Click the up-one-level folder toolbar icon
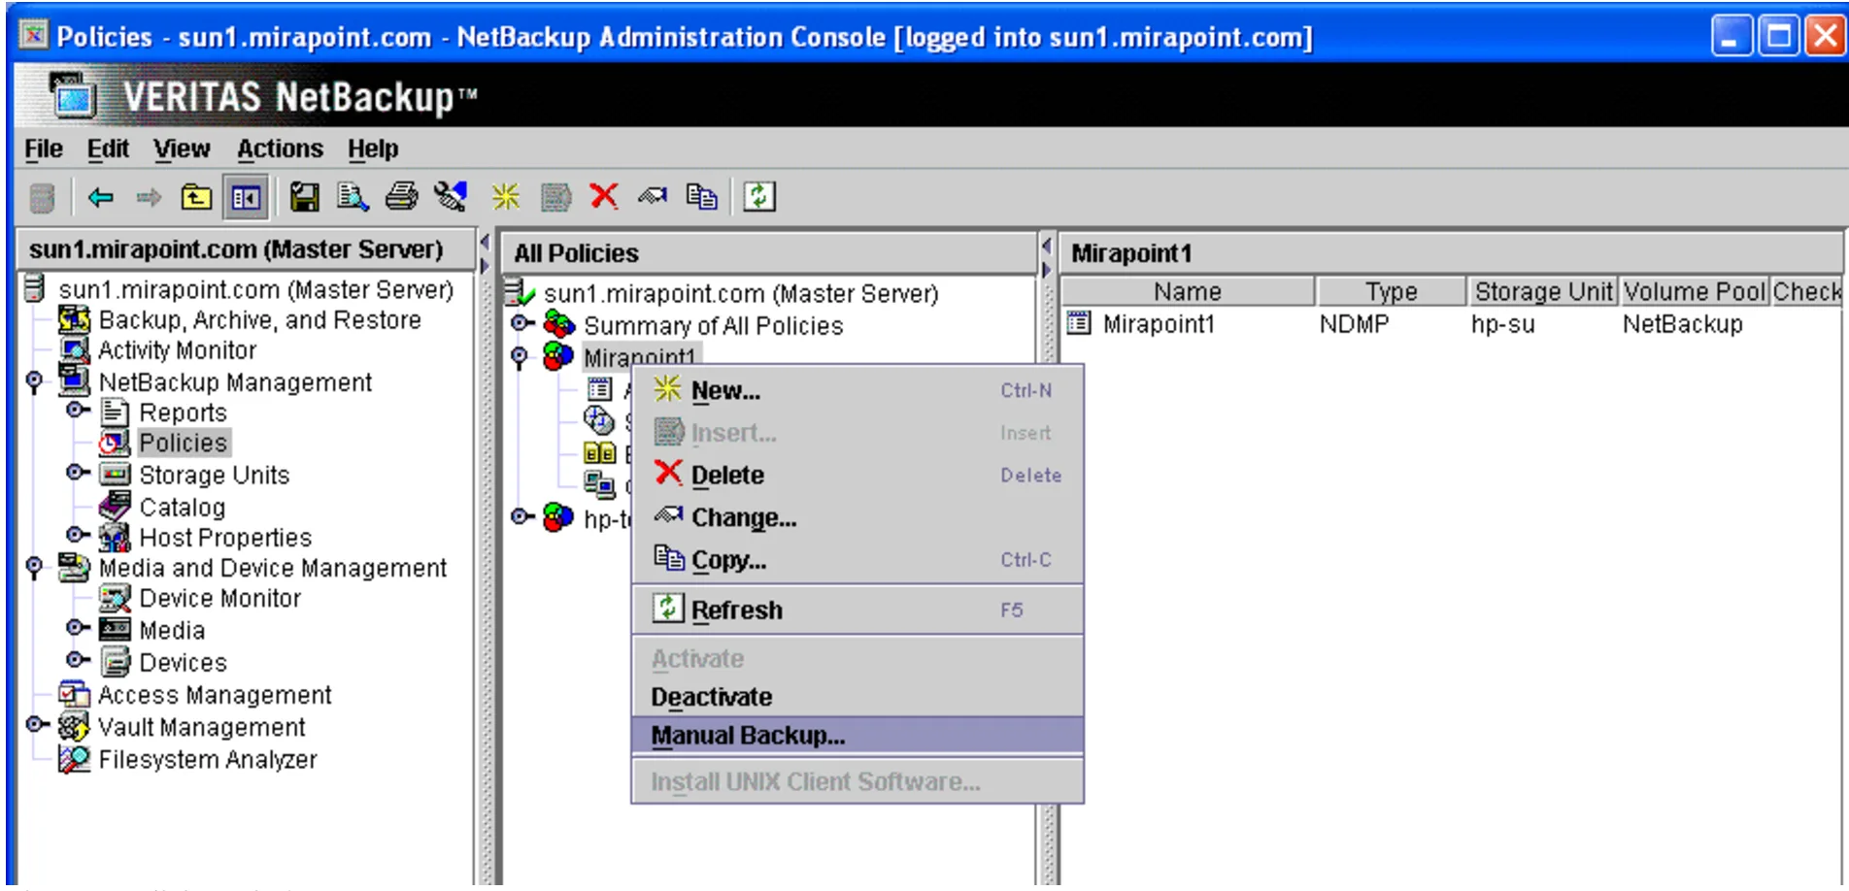 [x=196, y=198]
